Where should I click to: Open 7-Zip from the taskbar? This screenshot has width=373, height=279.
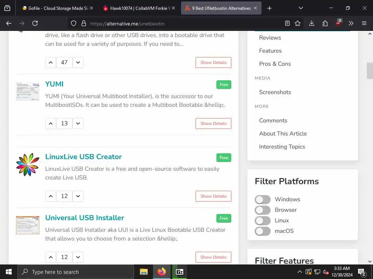(x=180, y=272)
